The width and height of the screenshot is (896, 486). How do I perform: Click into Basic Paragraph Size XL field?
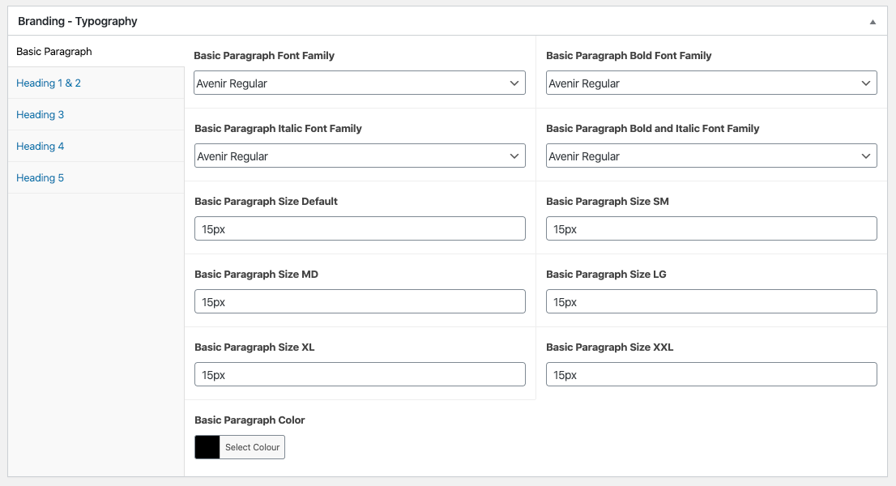coord(360,375)
